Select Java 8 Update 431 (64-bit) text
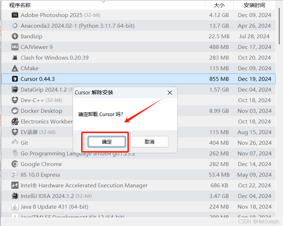Screen dimensions: 283x226 tap(54, 206)
